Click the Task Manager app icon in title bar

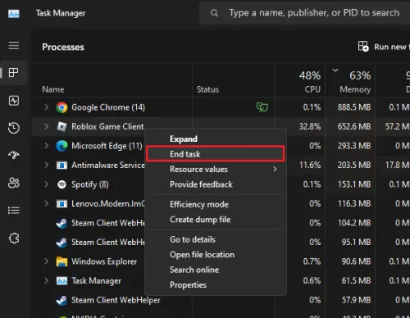[14, 13]
